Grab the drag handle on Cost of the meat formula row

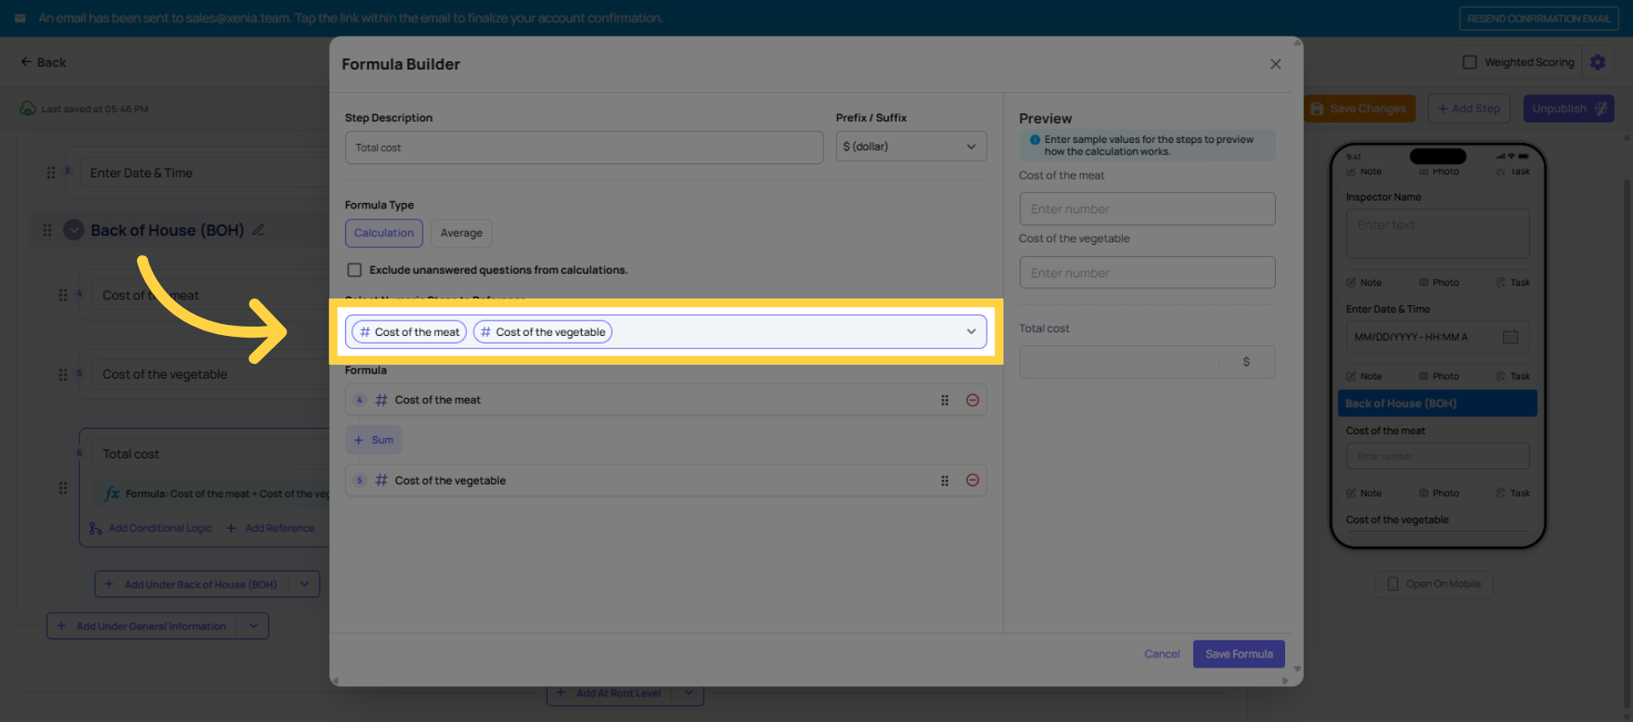tap(944, 400)
